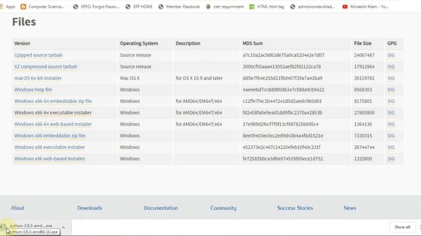The width and height of the screenshot is (421, 236).
Task: Open the admissiondavrklad bookmark
Action: 312,7
